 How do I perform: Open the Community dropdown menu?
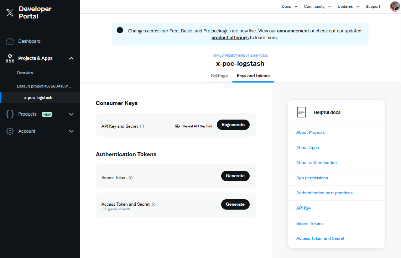point(317,6)
